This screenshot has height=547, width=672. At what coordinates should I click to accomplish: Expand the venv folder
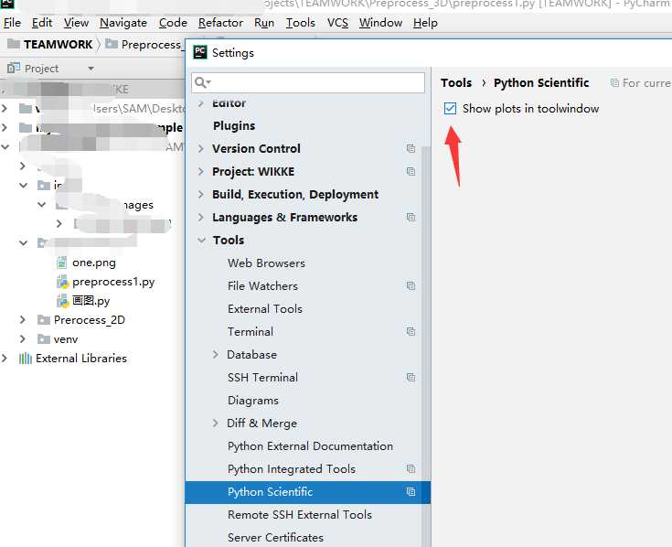click(23, 339)
